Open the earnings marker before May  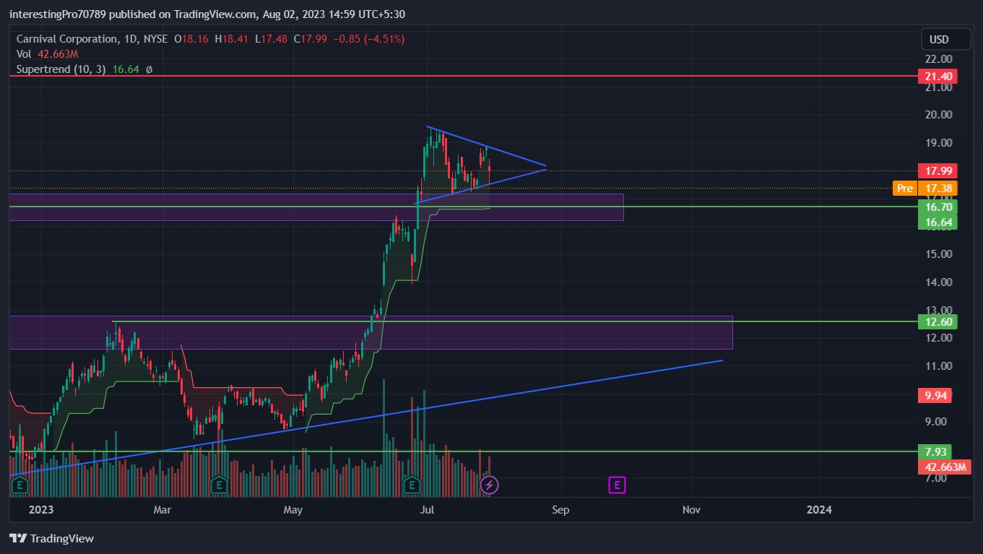219,485
